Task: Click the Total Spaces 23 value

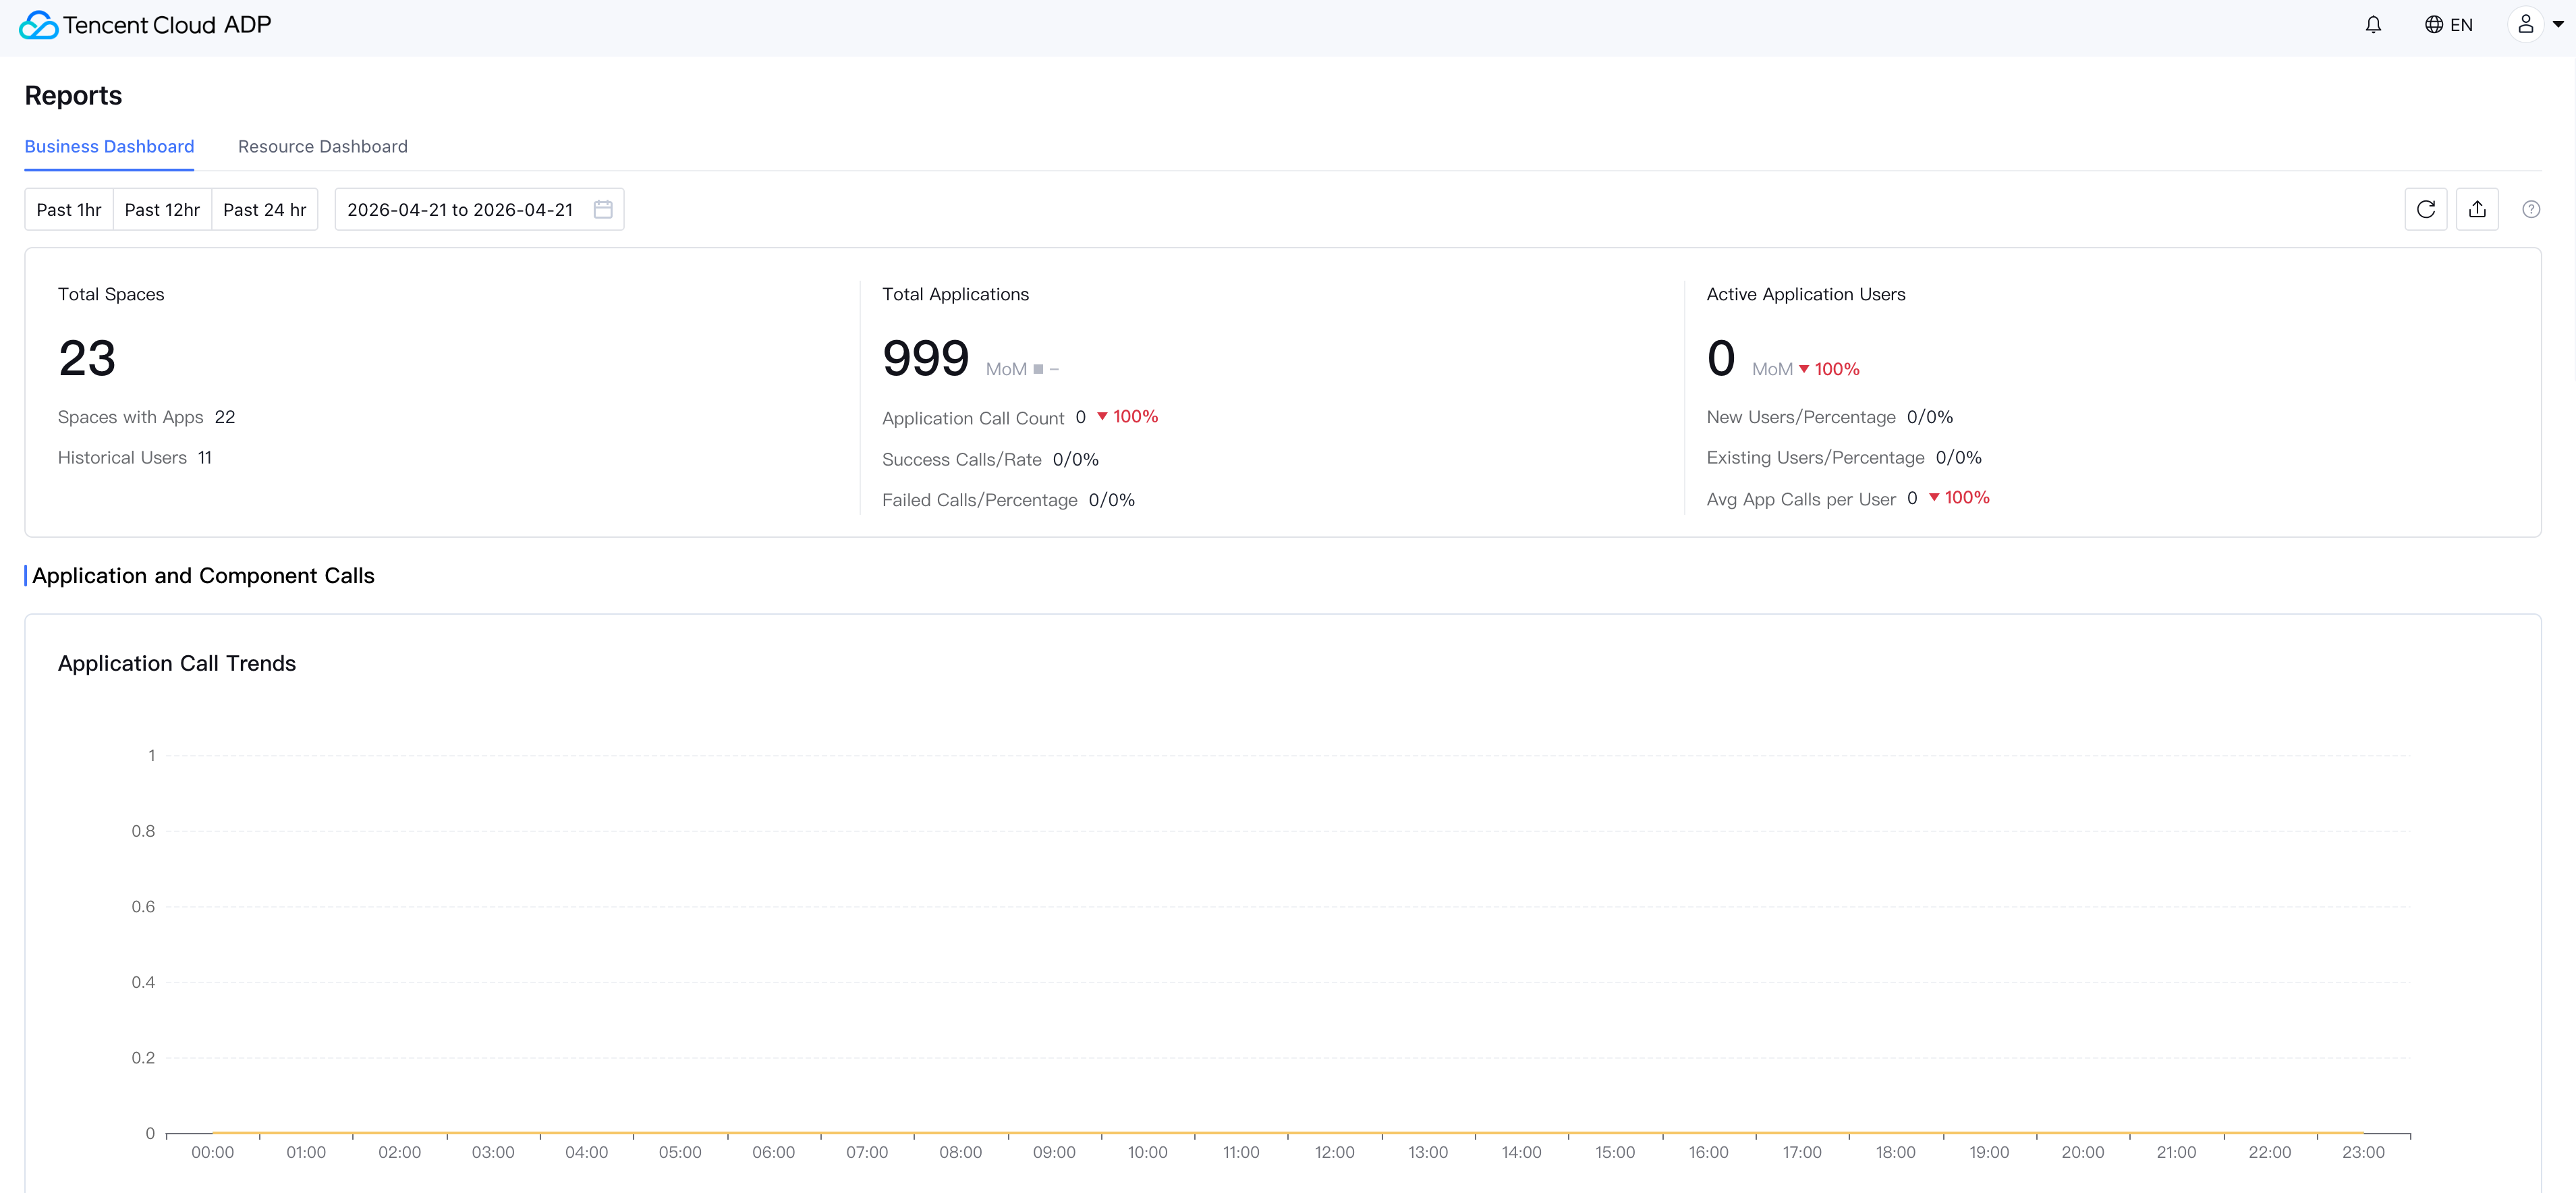Action: 87,358
